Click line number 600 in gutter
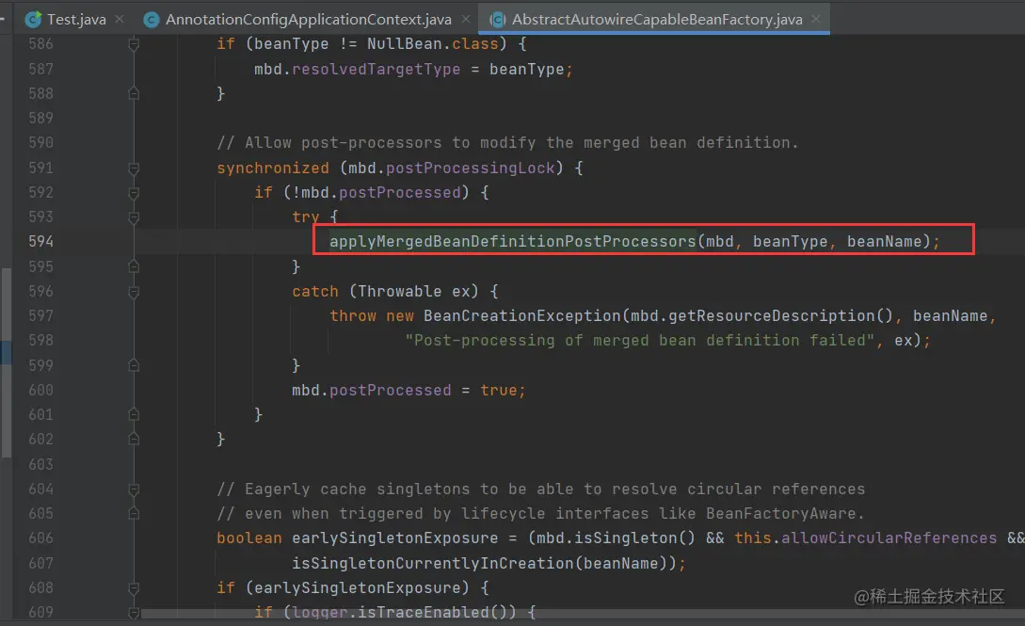The width and height of the screenshot is (1025, 626). [x=40, y=390]
